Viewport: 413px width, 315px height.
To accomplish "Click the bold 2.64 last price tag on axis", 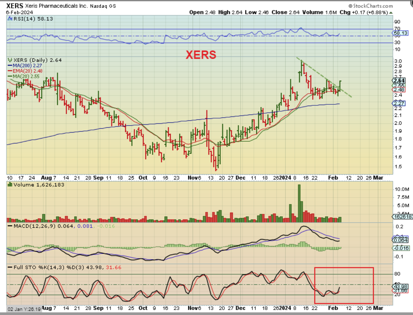I will 399,81.
